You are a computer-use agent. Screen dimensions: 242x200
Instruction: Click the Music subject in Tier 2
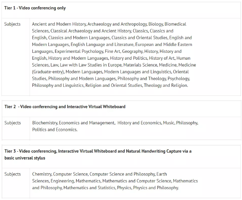(168, 123)
